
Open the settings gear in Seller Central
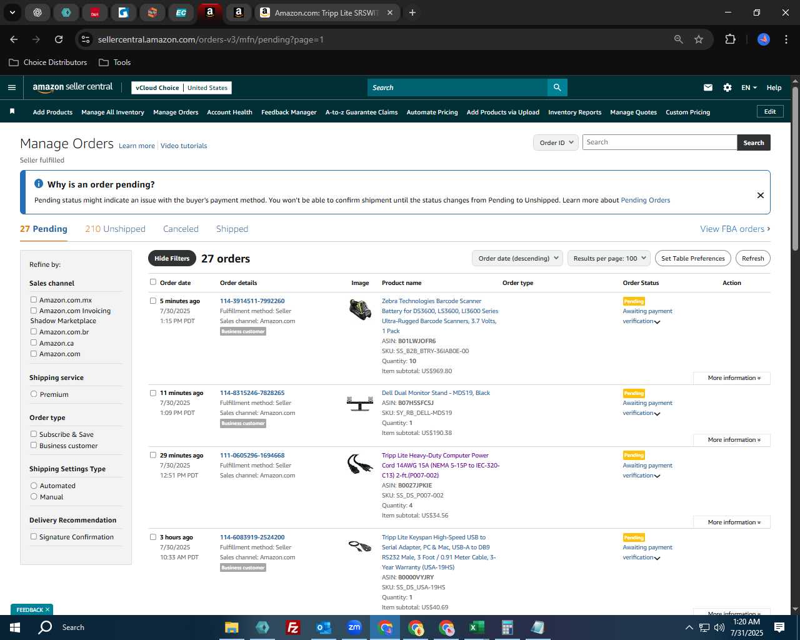pos(727,87)
